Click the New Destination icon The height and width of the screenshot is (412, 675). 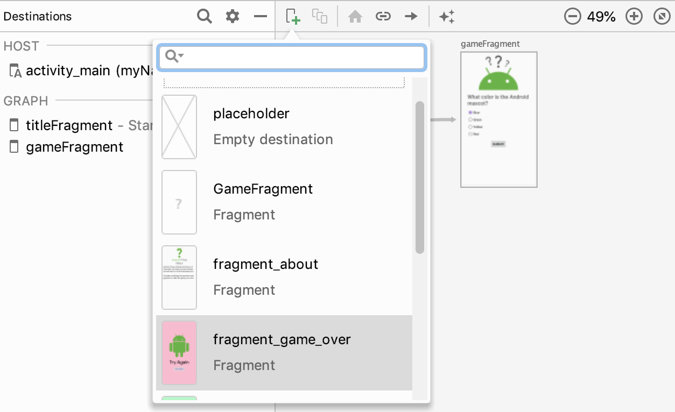293,17
